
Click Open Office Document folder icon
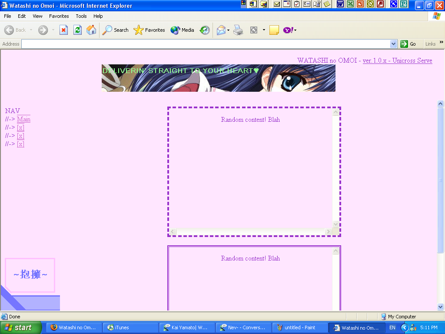click(x=263, y=4)
